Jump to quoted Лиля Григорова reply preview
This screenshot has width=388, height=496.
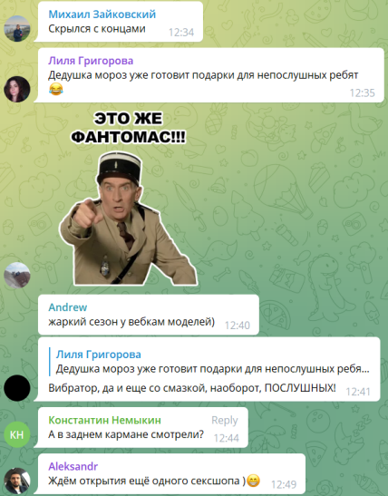point(209,362)
